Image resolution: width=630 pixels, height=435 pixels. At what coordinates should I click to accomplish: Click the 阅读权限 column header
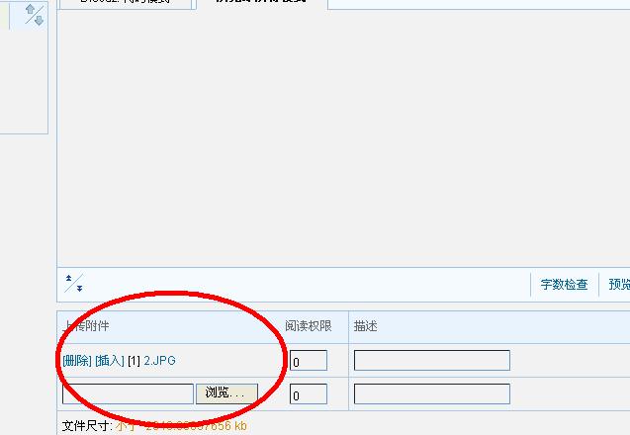click(309, 325)
